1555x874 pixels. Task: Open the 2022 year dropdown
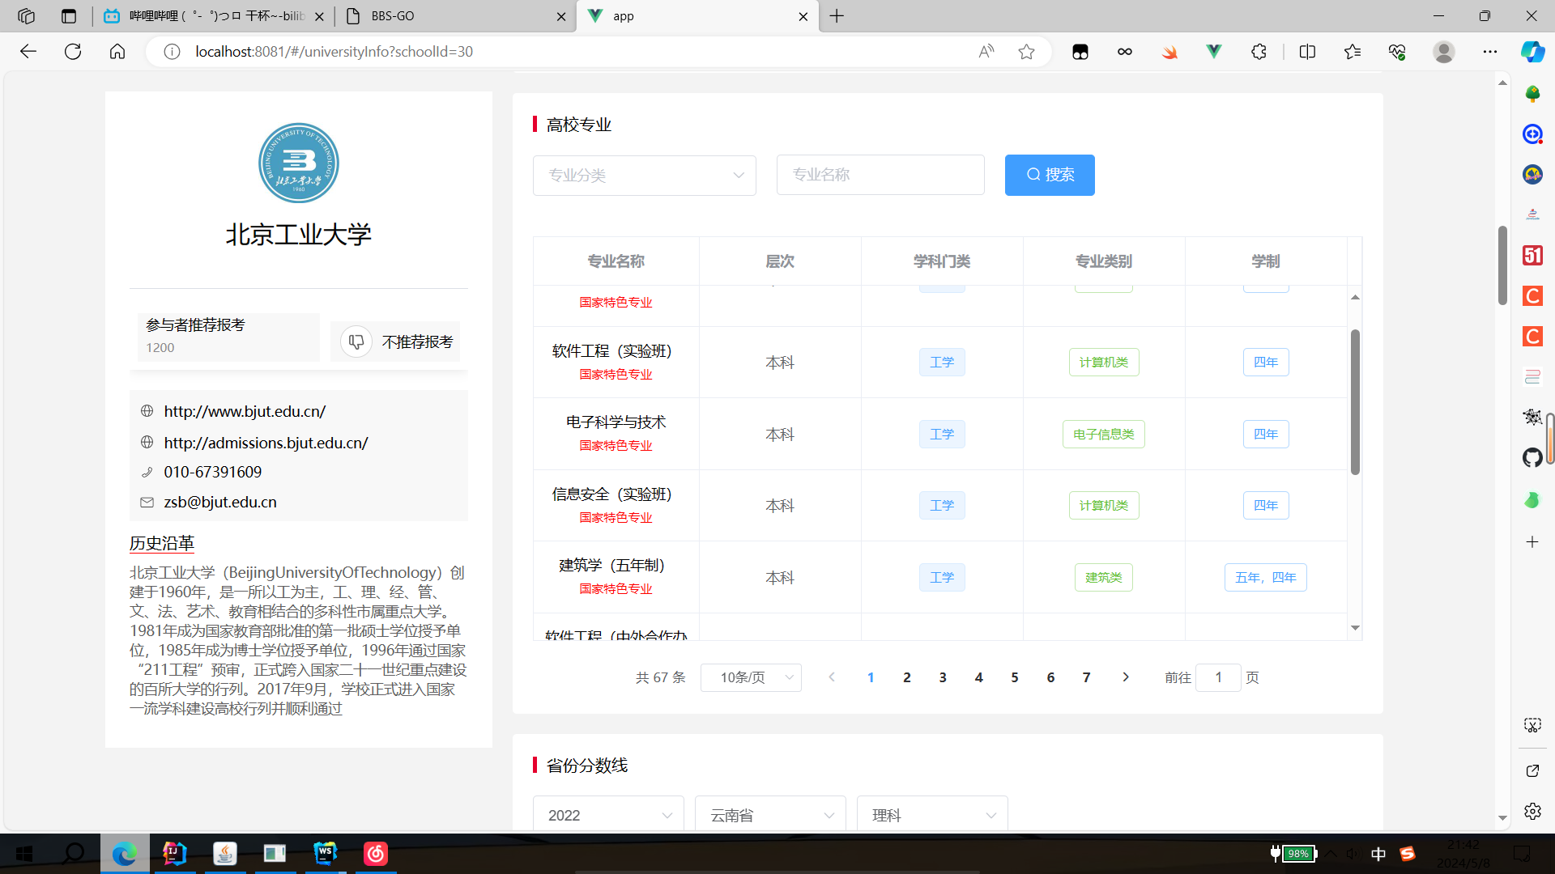point(608,815)
